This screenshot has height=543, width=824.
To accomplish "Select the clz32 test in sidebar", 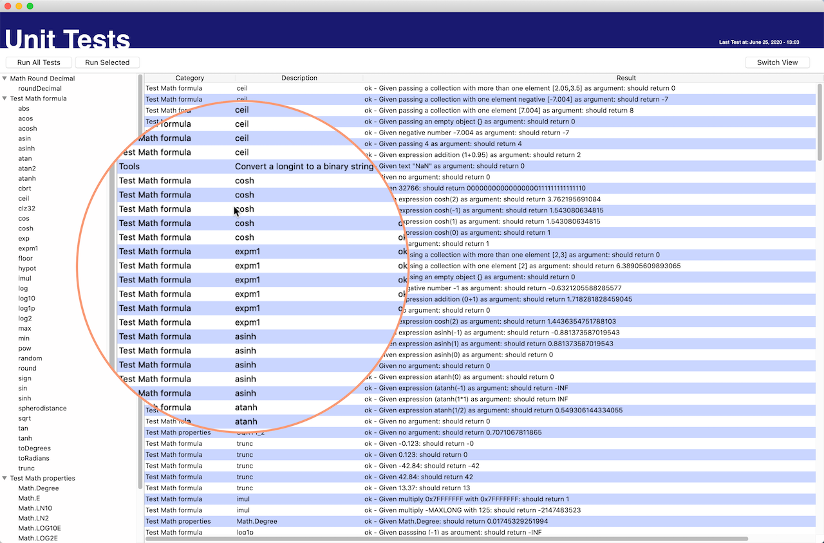I will point(27,208).
